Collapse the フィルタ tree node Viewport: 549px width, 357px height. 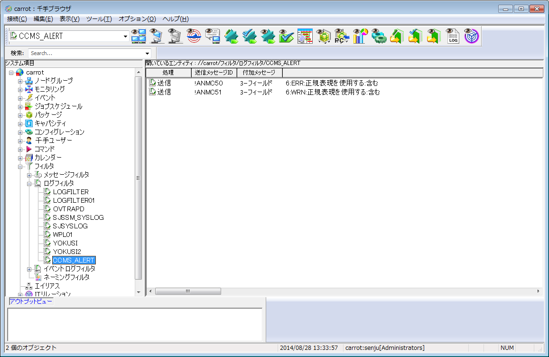tap(20, 167)
